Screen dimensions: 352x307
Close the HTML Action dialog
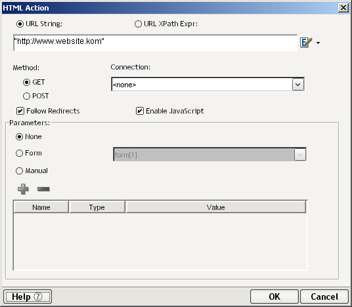343,8
